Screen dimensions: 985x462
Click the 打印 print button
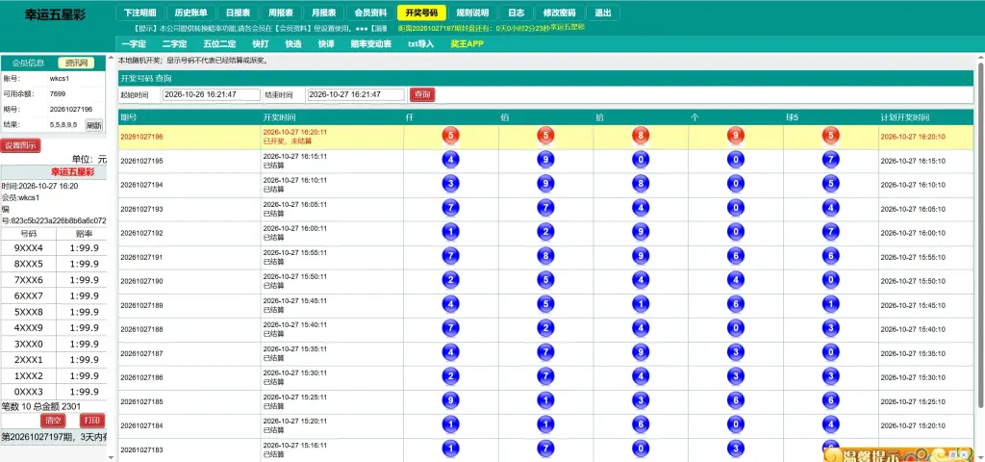[92, 421]
